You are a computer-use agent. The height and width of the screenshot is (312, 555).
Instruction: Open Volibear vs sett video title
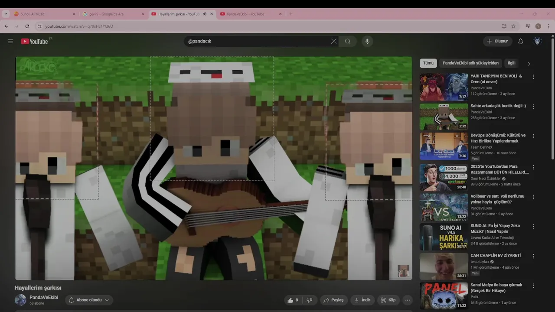[x=497, y=199]
